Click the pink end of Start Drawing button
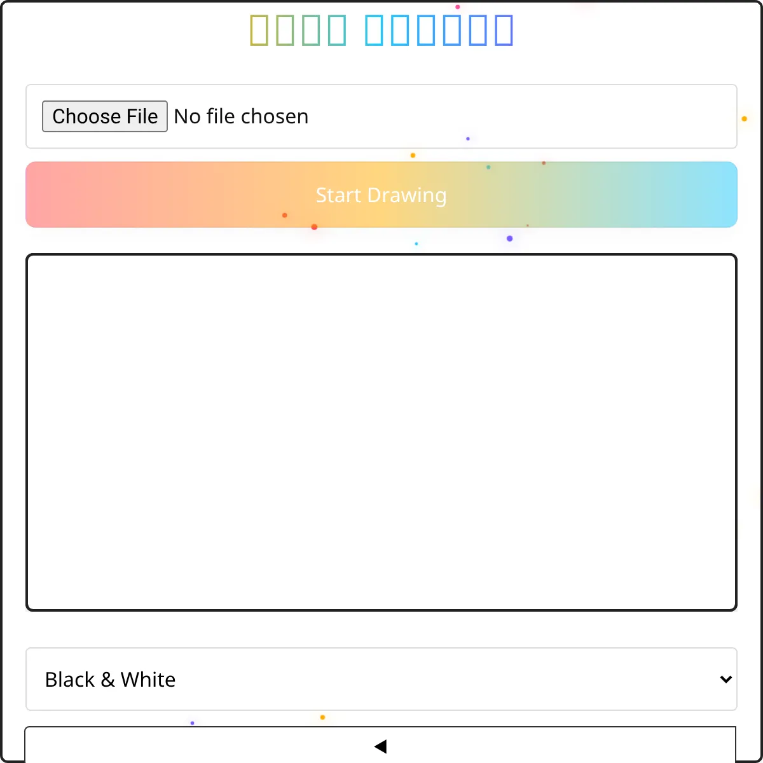Viewport: 763px width, 763px height. pyautogui.click(x=57, y=195)
